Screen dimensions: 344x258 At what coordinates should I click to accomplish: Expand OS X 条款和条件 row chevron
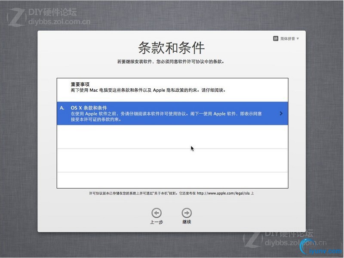[281, 113]
